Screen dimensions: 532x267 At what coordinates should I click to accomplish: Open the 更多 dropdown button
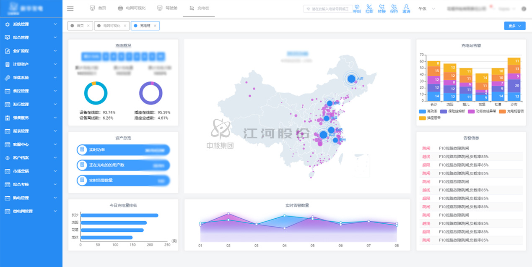pos(514,26)
